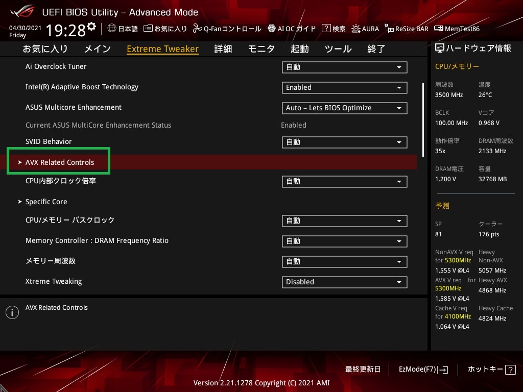The width and height of the screenshot is (523, 392).
Task: Open the favorites list icon in toolbar
Action: (148, 29)
